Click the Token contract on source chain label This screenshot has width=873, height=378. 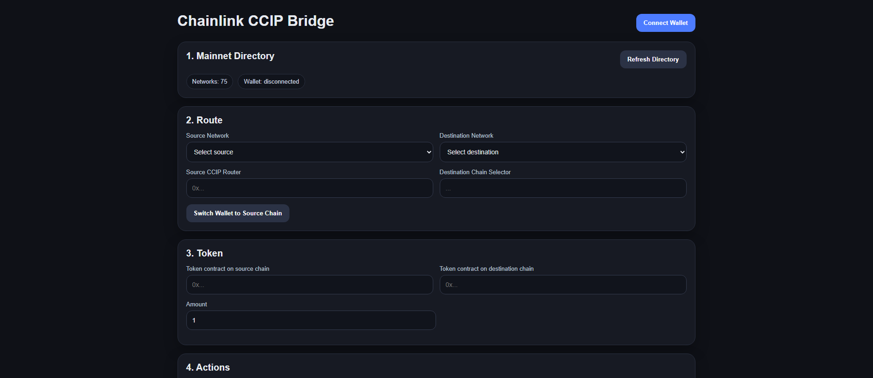click(227, 268)
